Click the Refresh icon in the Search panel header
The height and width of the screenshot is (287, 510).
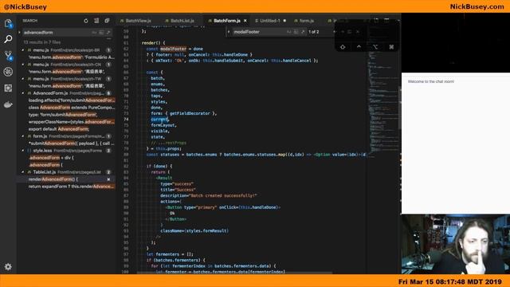click(x=86, y=21)
